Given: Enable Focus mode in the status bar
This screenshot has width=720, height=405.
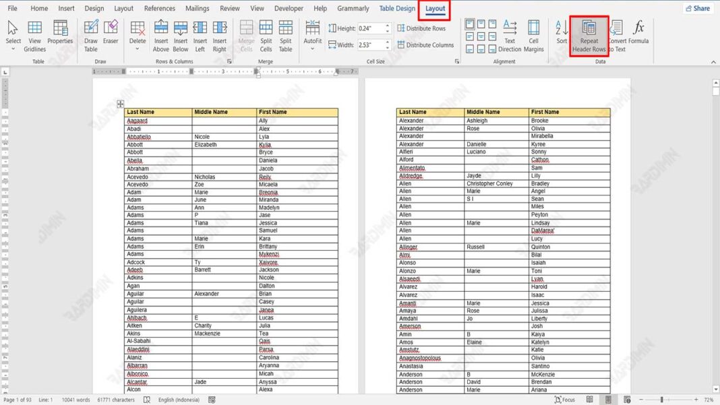Looking at the screenshot, I should pyautogui.click(x=565, y=399).
